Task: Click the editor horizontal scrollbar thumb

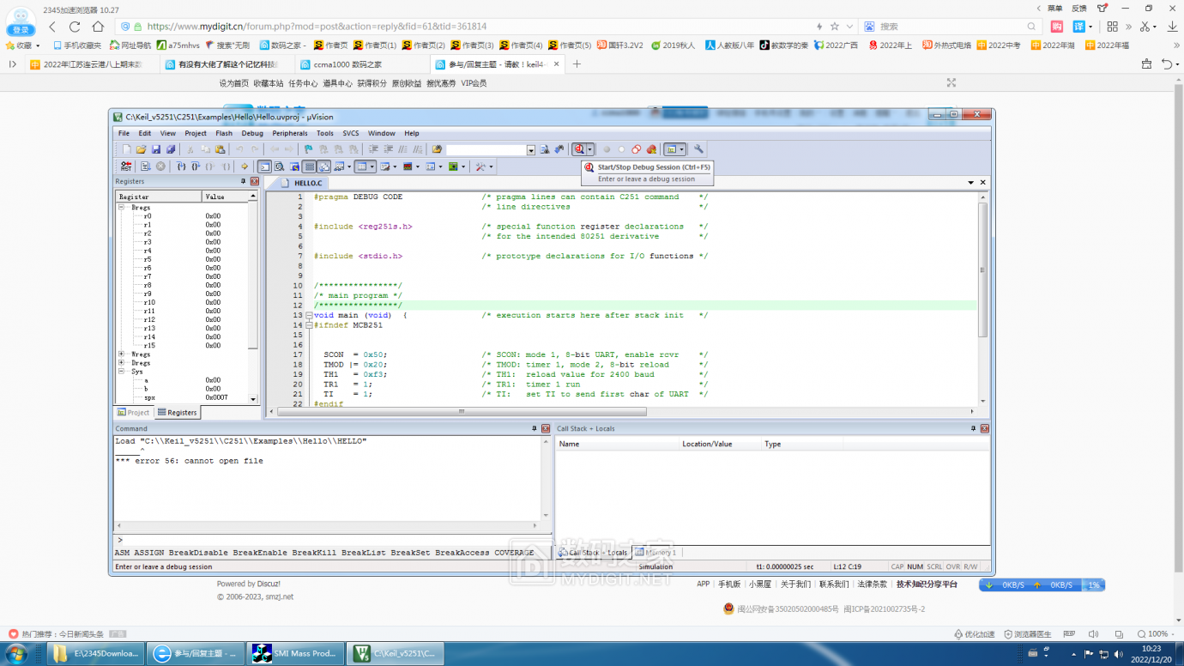Action: [462, 412]
